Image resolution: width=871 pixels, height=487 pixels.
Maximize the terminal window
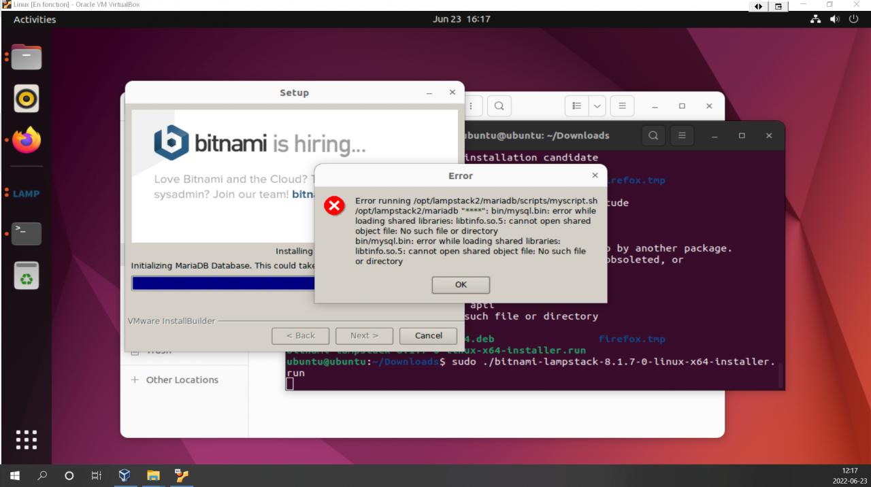coord(742,136)
